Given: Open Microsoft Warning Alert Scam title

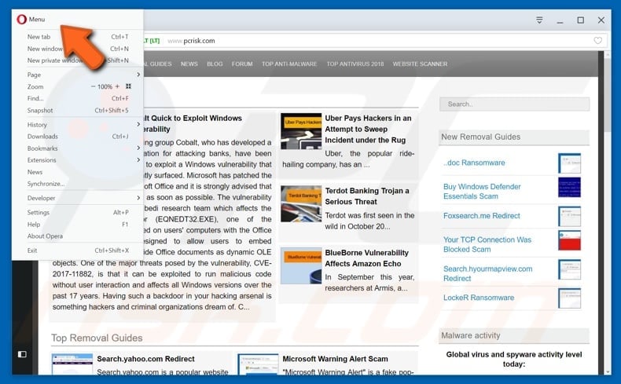Looking at the screenshot, I should pyautogui.click(x=335, y=359).
